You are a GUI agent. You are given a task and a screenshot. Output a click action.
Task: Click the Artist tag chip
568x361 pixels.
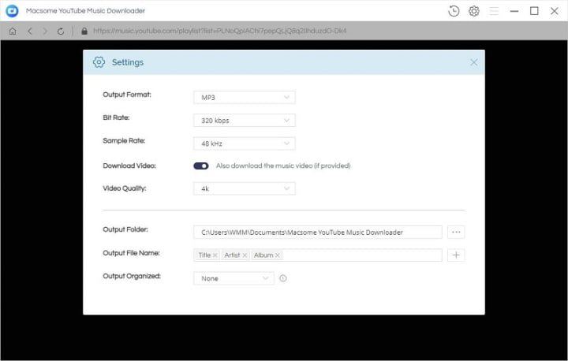click(235, 255)
